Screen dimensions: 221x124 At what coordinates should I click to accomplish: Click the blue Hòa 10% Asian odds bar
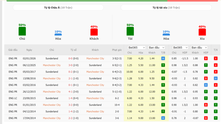pyautogui.click(x=58, y=34)
